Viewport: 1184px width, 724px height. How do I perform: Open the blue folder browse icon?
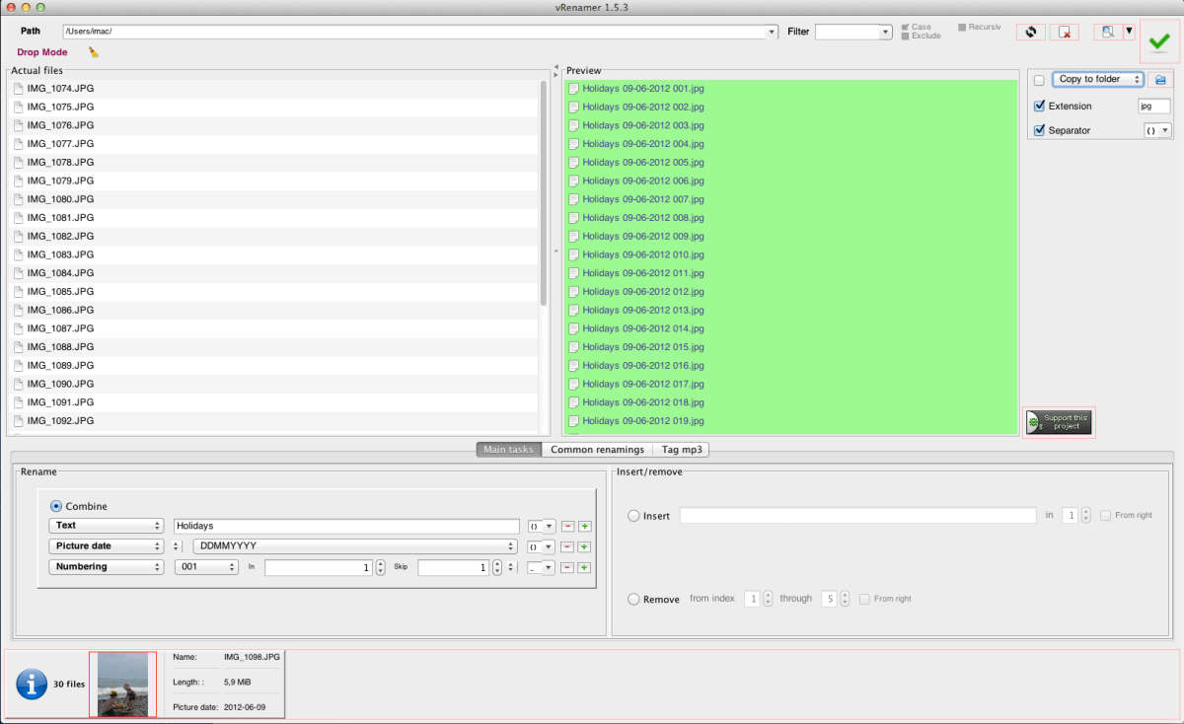(x=1160, y=79)
